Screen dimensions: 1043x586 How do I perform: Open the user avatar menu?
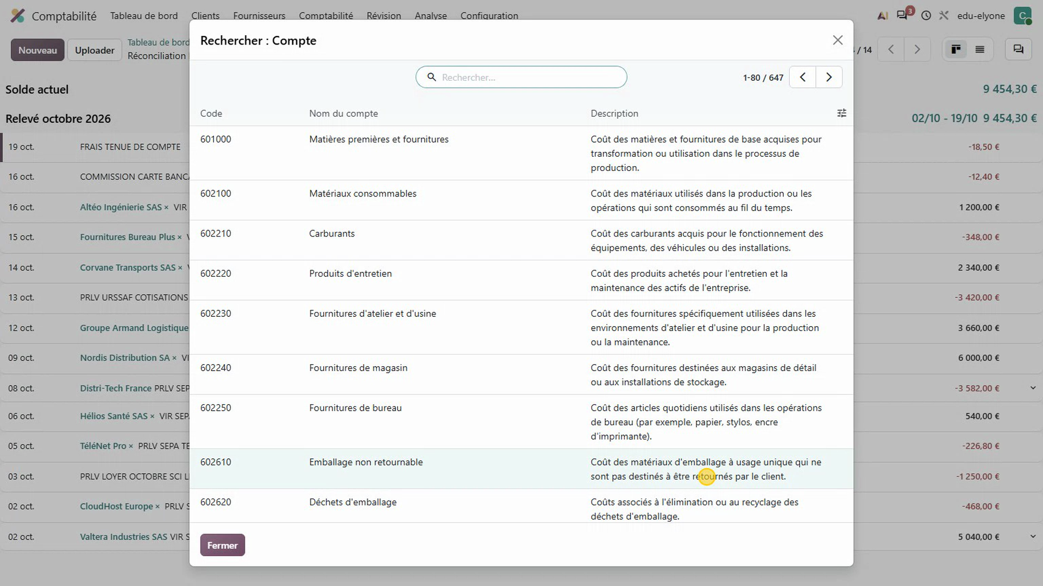(1022, 16)
